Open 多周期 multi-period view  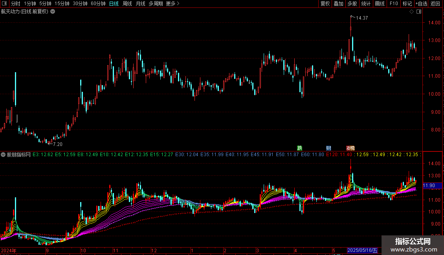[x=156, y=4]
